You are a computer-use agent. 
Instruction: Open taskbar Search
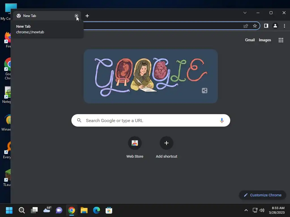tap(22, 210)
